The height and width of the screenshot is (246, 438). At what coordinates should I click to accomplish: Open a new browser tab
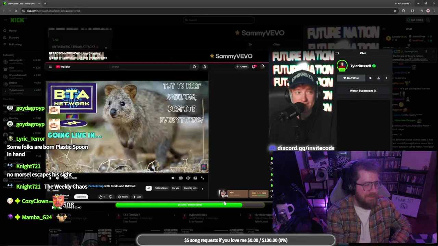45,3
